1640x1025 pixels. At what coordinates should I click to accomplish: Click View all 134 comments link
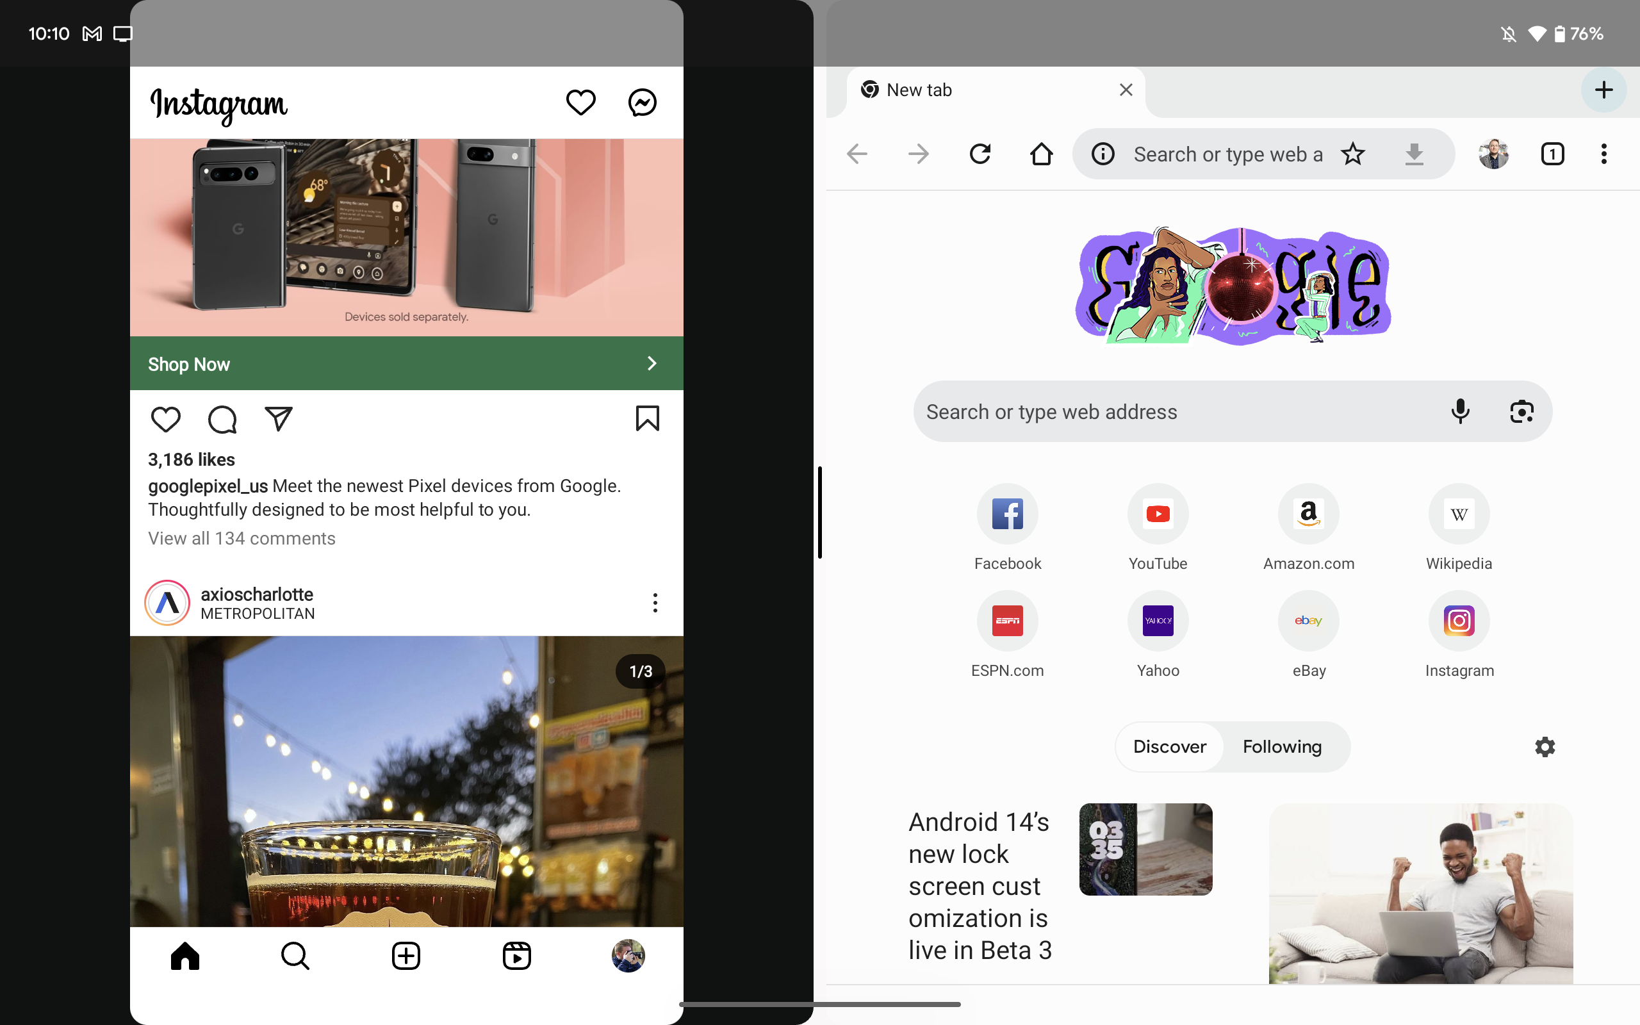pyautogui.click(x=242, y=537)
